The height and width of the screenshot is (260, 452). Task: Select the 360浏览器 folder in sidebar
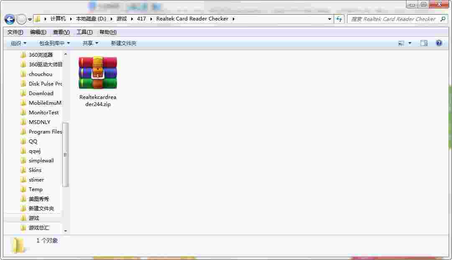click(43, 55)
